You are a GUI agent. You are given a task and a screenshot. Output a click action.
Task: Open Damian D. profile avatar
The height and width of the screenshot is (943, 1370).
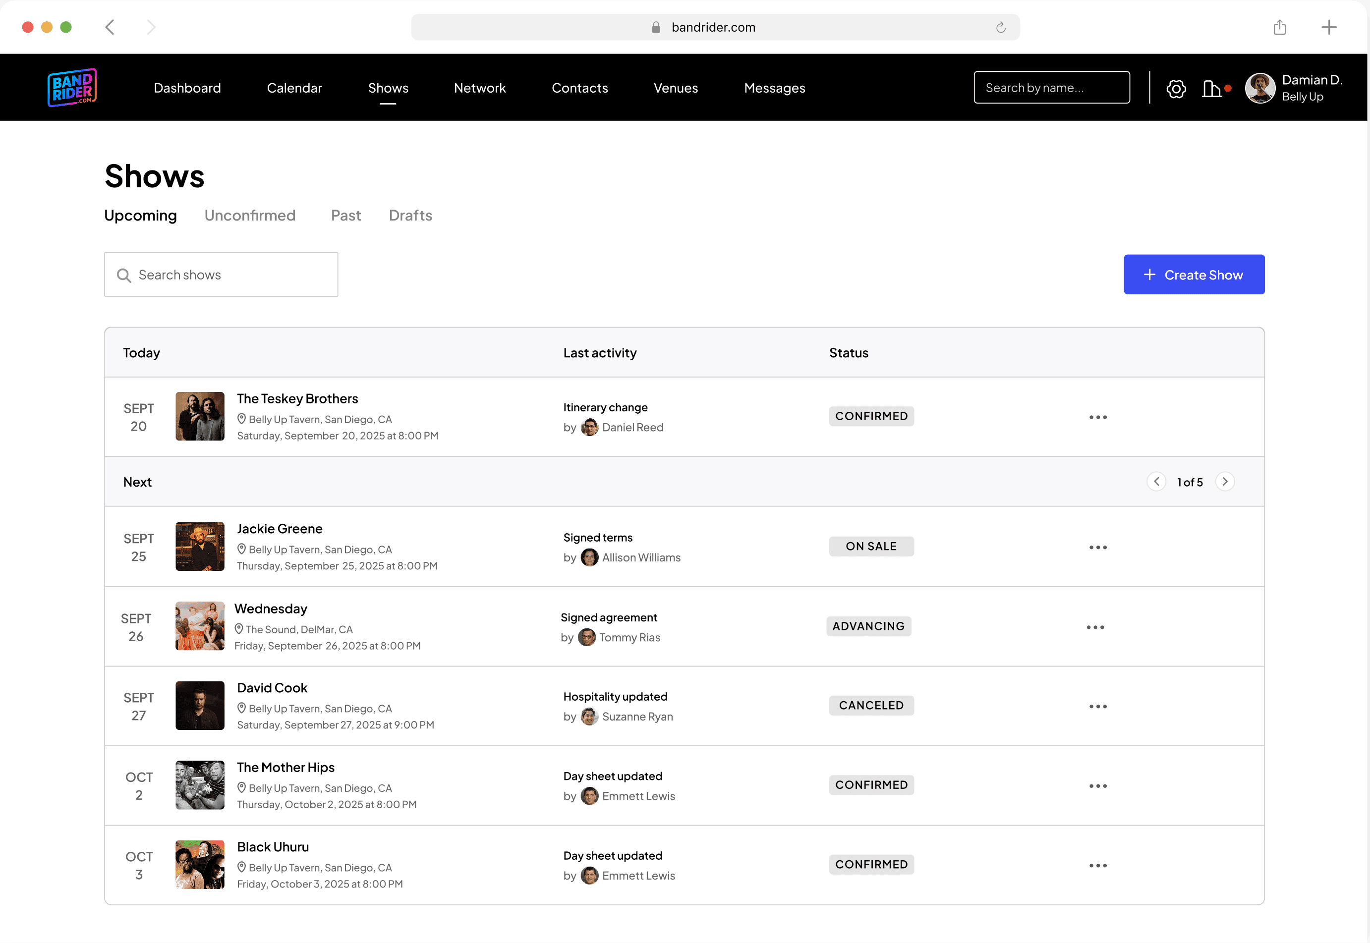1260,88
